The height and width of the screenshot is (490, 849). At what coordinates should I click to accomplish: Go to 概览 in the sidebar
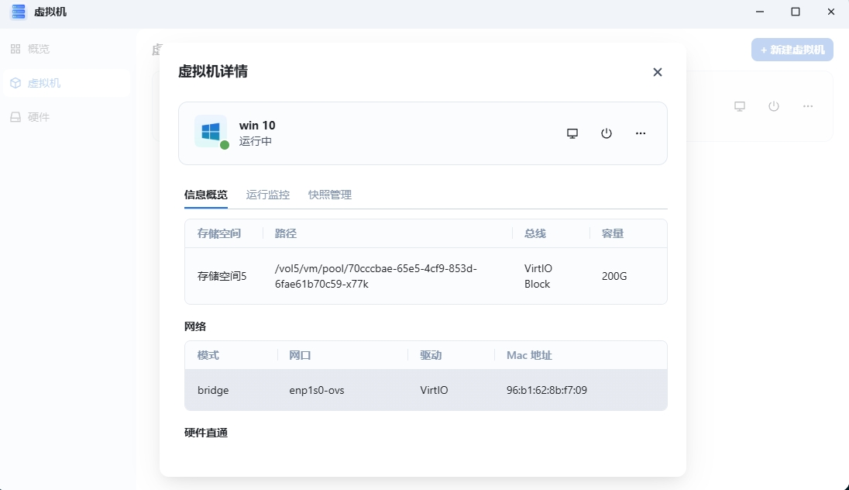click(x=39, y=49)
